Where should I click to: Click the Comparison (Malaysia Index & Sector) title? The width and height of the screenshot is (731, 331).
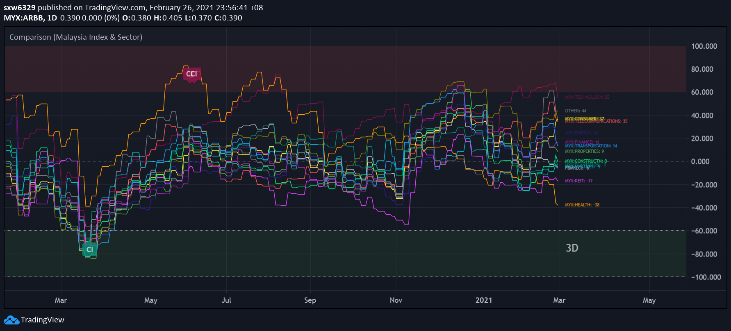coord(76,37)
